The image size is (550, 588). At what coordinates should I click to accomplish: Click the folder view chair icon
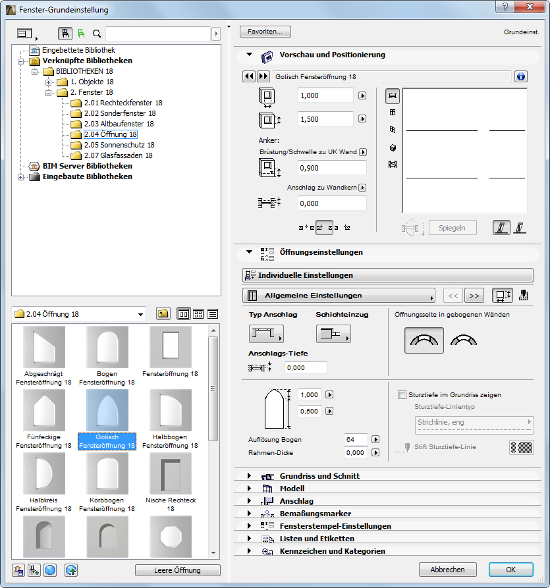[x=65, y=34]
